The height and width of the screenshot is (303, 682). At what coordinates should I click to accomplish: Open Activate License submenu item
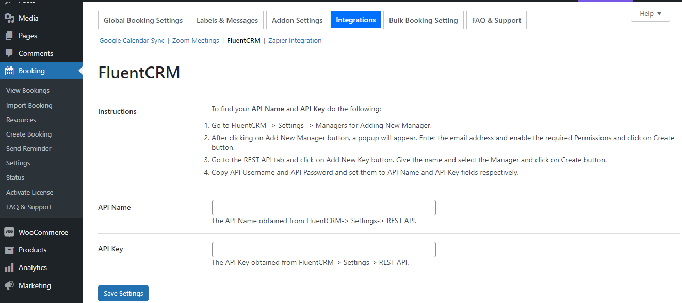tap(30, 192)
